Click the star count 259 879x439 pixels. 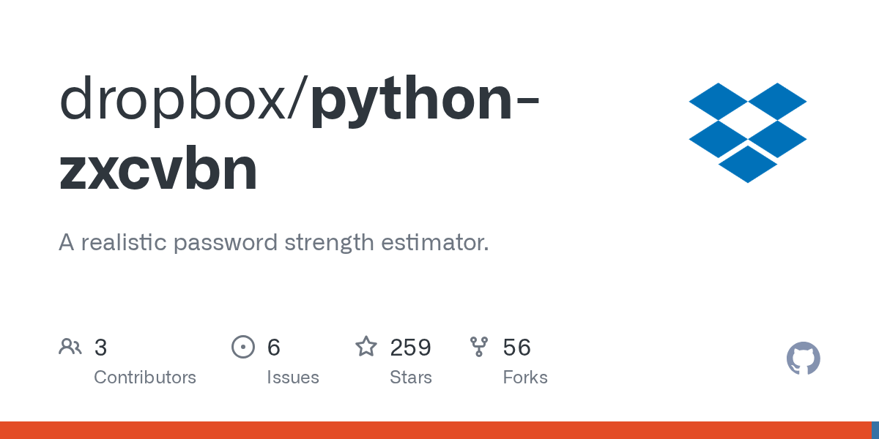pyautogui.click(x=411, y=347)
